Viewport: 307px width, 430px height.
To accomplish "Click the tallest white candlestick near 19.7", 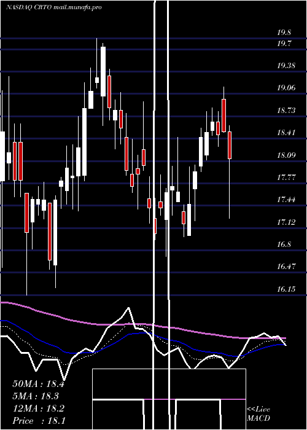I will click(103, 72).
